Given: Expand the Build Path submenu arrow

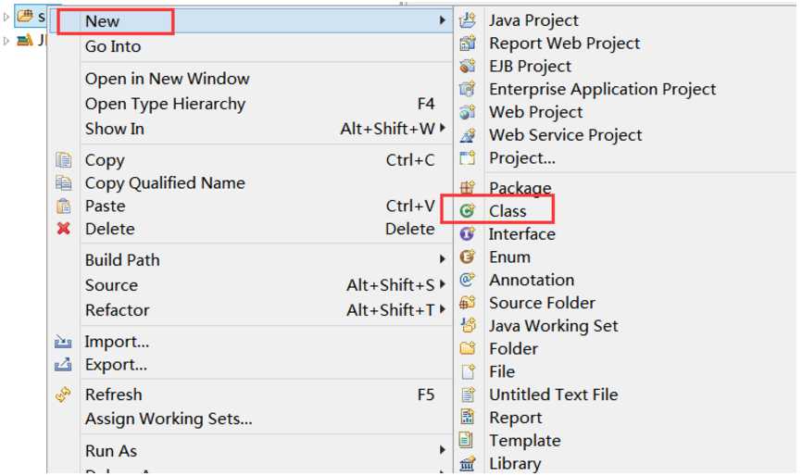Looking at the screenshot, I should tap(443, 259).
